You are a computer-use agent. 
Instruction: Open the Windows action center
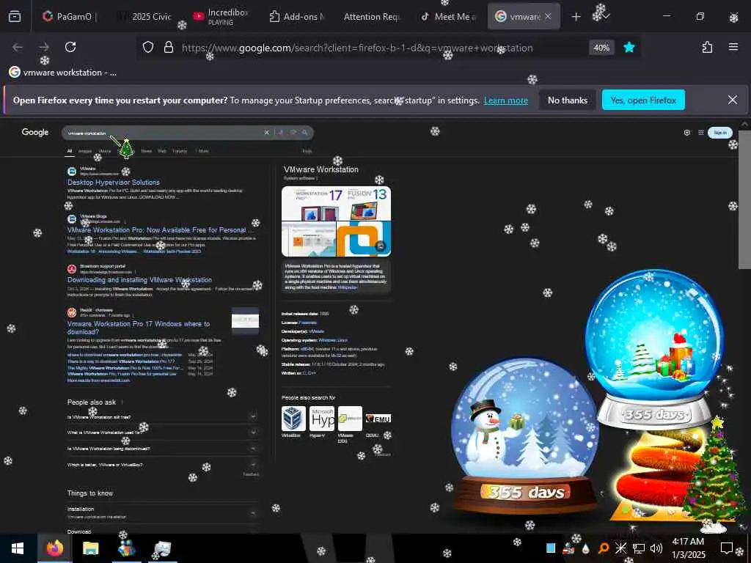[727, 548]
